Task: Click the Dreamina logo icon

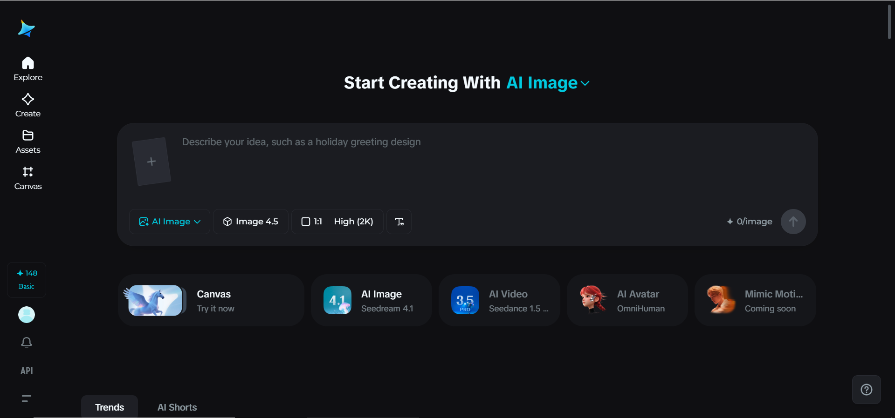Action: point(27,28)
